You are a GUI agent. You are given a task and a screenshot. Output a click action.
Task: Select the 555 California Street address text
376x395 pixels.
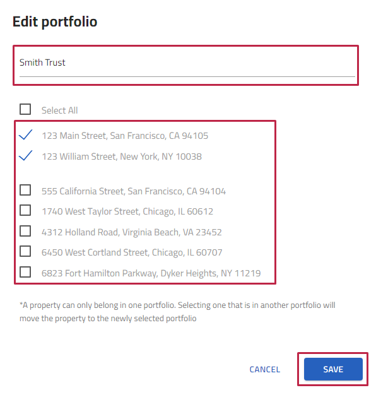[x=134, y=191]
